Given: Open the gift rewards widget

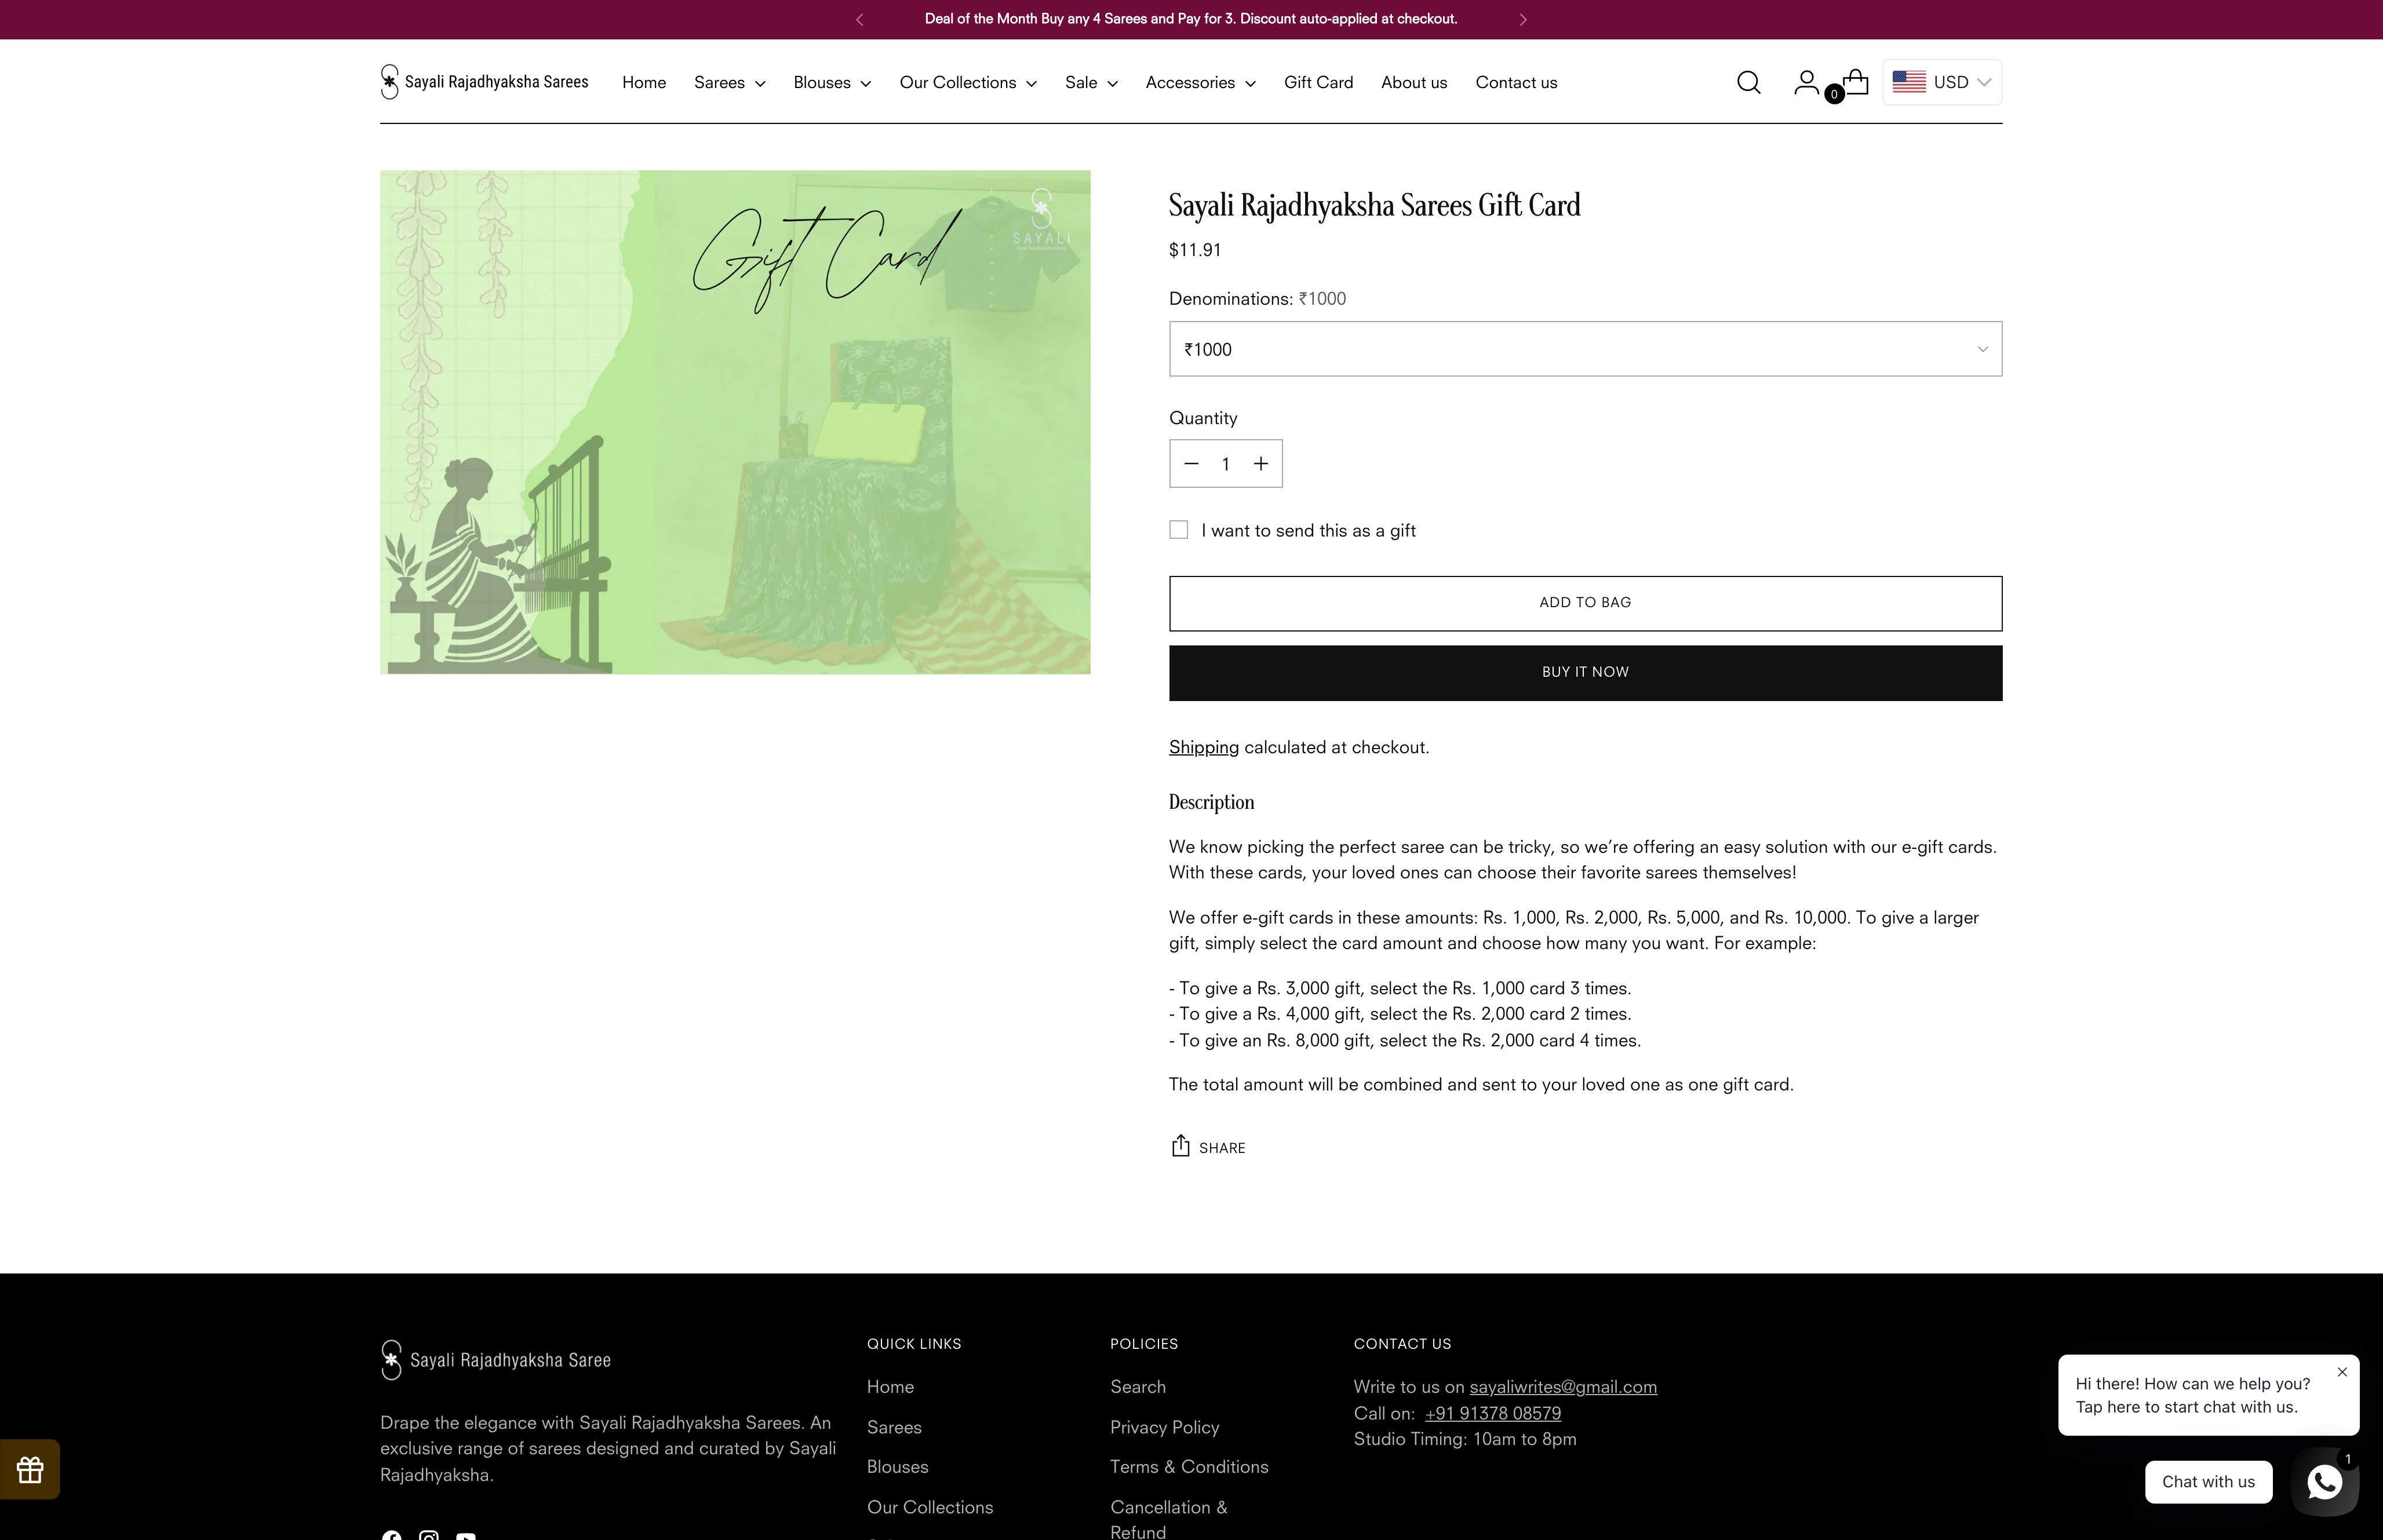Looking at the screenshot, I should 29,1469.
